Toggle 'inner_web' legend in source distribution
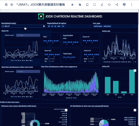Image resolution: width=139 pixels, height=126 pixels. click(63, 118)
